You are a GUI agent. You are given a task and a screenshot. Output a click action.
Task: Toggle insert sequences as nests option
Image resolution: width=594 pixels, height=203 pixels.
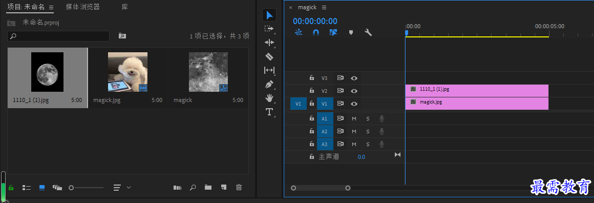coord(299,33)
